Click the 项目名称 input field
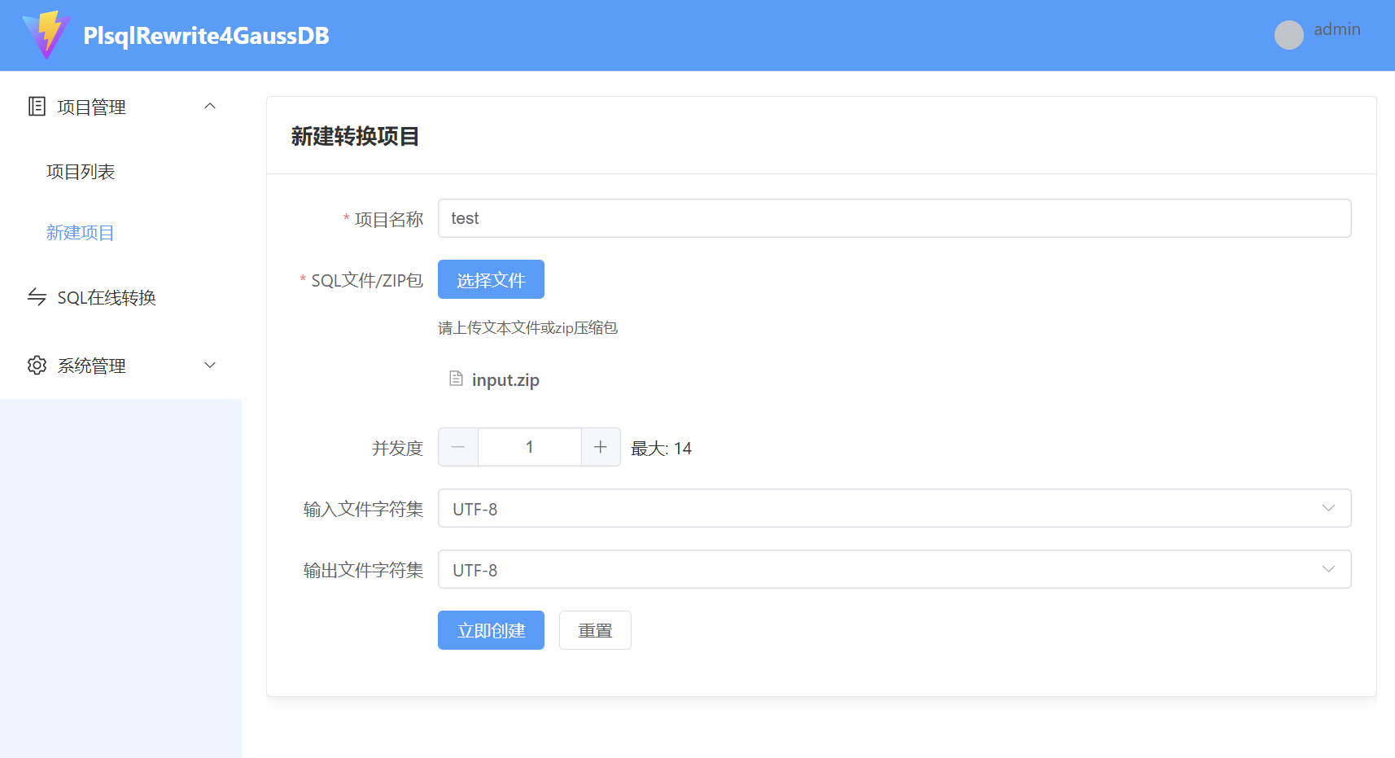 (x=894, y=218)
